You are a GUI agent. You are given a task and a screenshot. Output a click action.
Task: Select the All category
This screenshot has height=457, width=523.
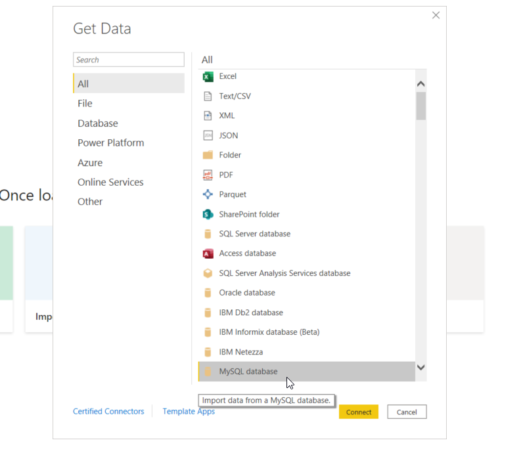point(129,83)
